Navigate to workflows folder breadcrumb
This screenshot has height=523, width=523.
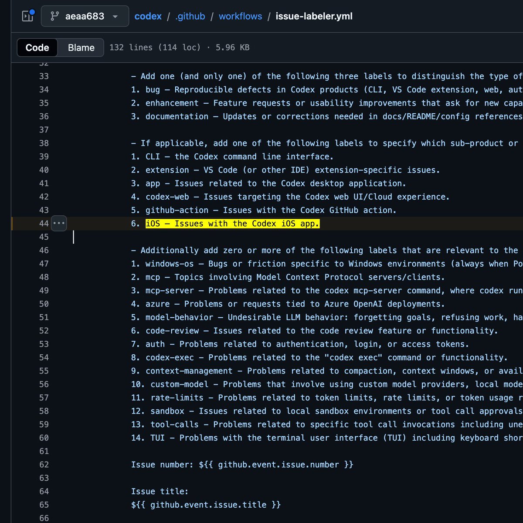coord(240,16)
